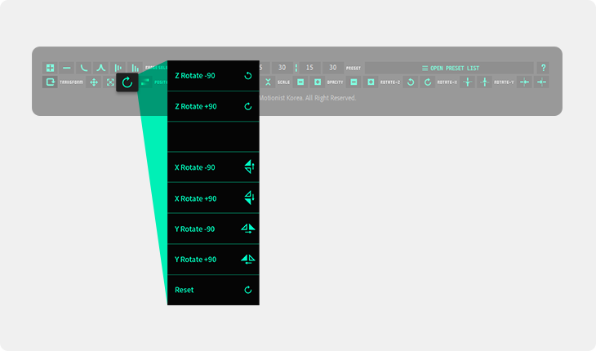Increase scale with the plus button
The width and height of the screenshot is (596, 351).
(318, 82)
